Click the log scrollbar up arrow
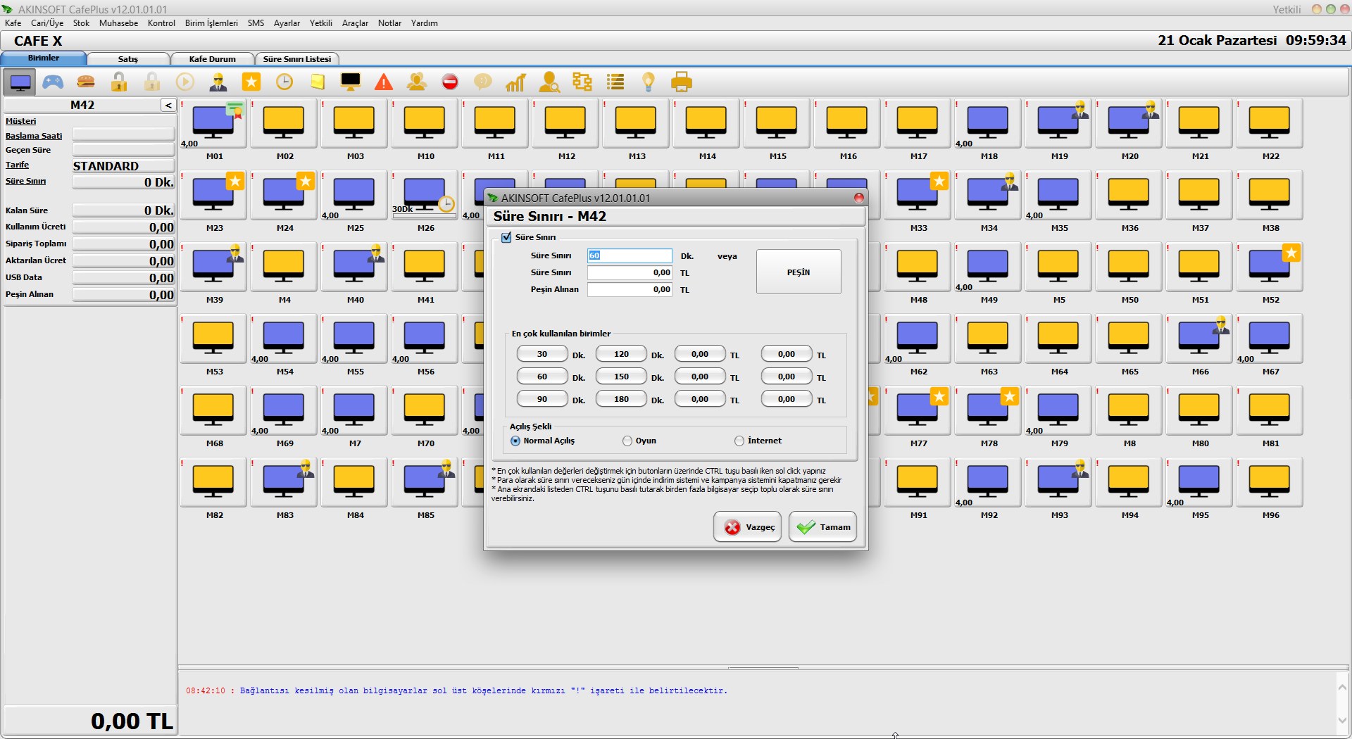This screenshot has width=1352, height=739. 1342,687
